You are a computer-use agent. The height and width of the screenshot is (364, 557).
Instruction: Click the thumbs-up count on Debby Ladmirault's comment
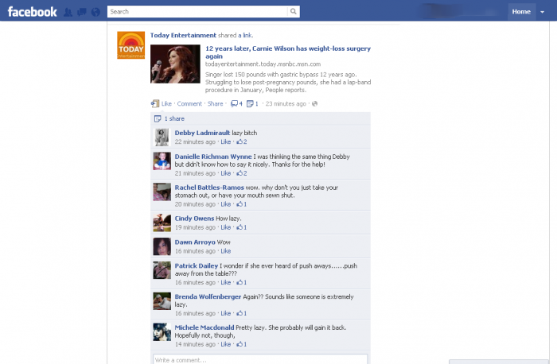point(242,141)
